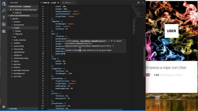Click the UBER logo box in simulator
Image resolution: width=198 pixels, height=111 pixels.
point(171,31)
